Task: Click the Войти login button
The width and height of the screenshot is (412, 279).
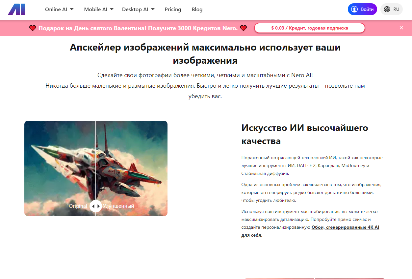Action: pos(362,9)
